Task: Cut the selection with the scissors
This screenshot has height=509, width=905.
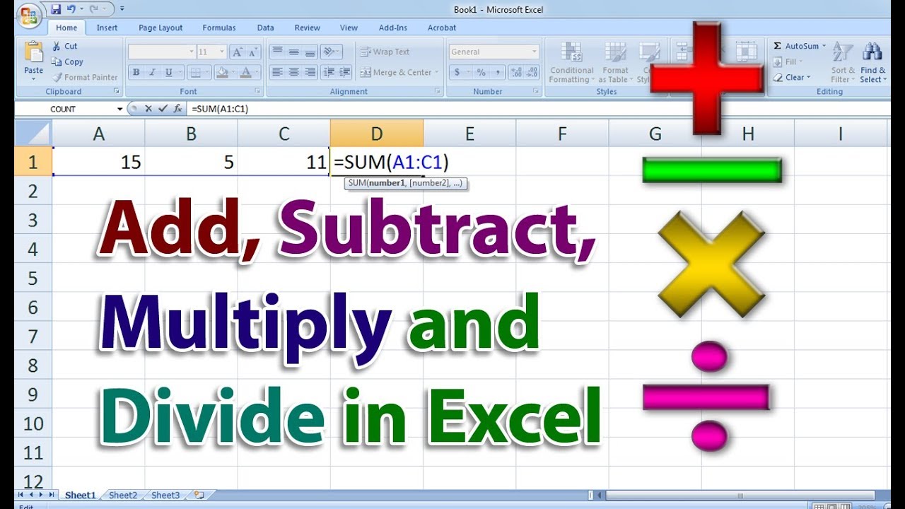Action: (64, 46)
